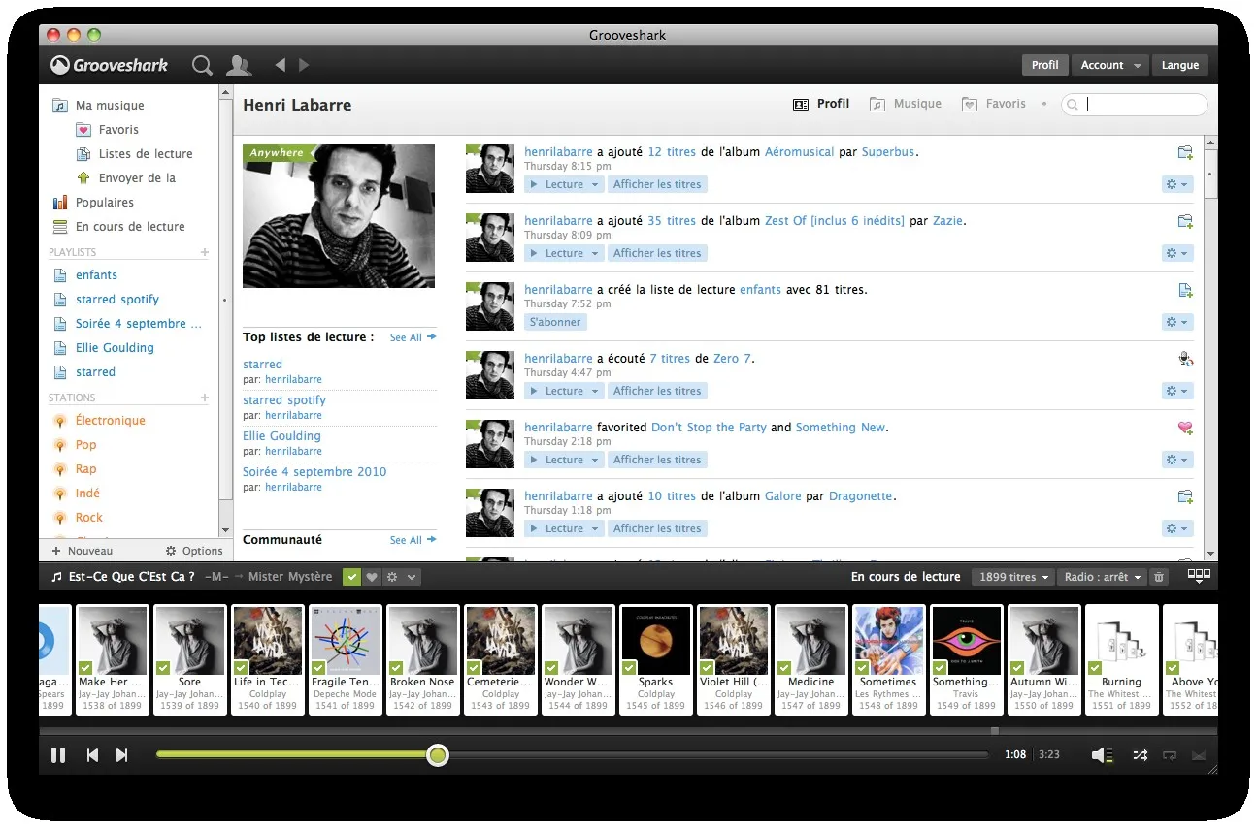Expand current song options gear in player header
The width and height of the screenshot is (1257, 828).
399,577
